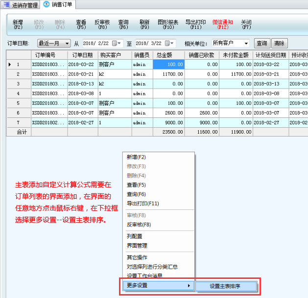This screenshot has width=308, height=298.
Task: Select the 销售订单 tab
Action: pyautogui.click(x=61, y=4)
